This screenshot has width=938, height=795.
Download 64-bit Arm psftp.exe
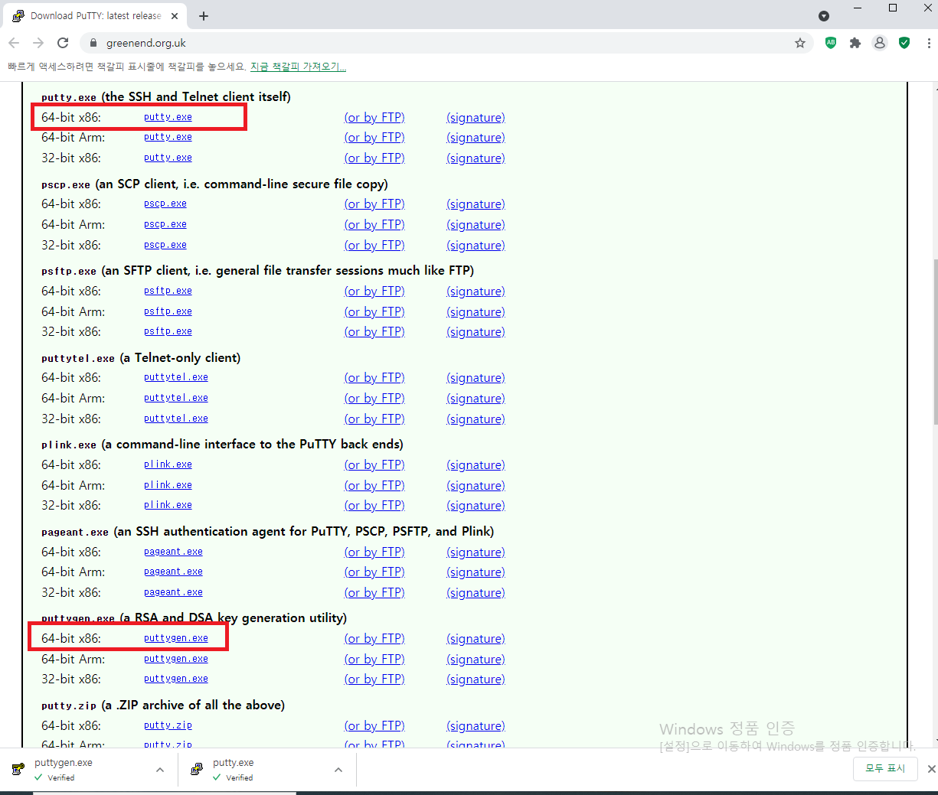(x=168, y=311)
